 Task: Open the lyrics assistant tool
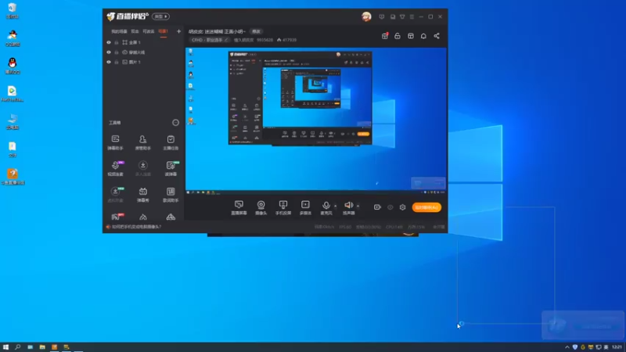point(171,195)
